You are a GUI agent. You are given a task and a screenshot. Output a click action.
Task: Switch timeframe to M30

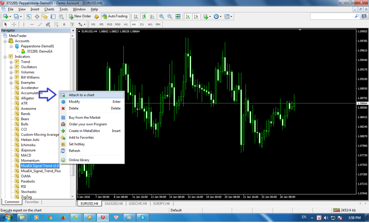118,24
